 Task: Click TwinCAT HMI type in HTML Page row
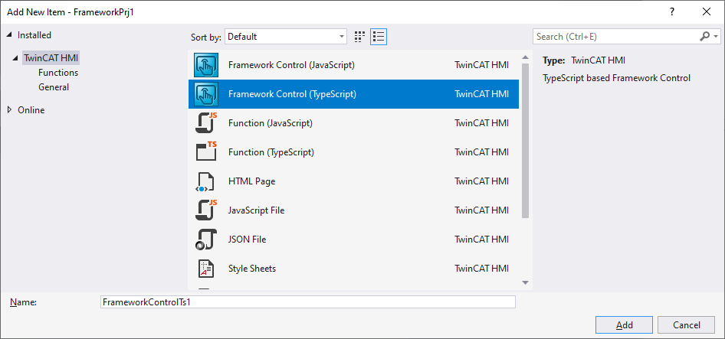pyautogui.click(x=482, y=181)
